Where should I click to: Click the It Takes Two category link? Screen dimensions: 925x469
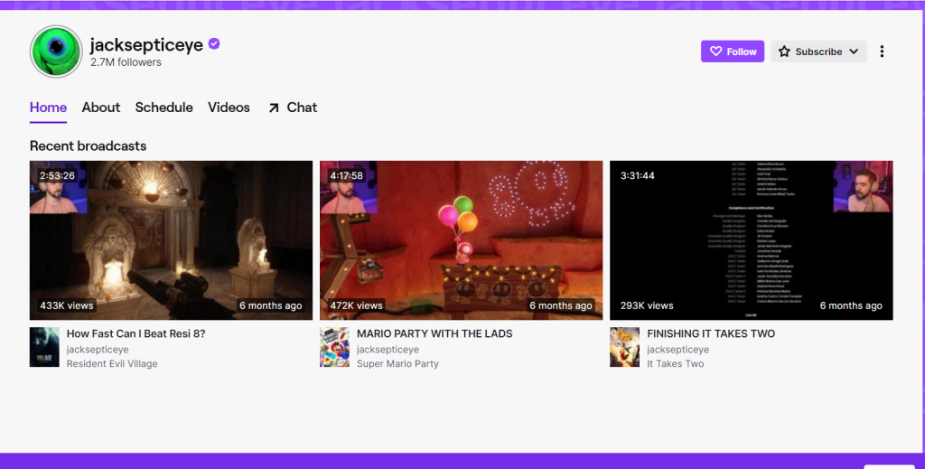(x=676, y=363)
